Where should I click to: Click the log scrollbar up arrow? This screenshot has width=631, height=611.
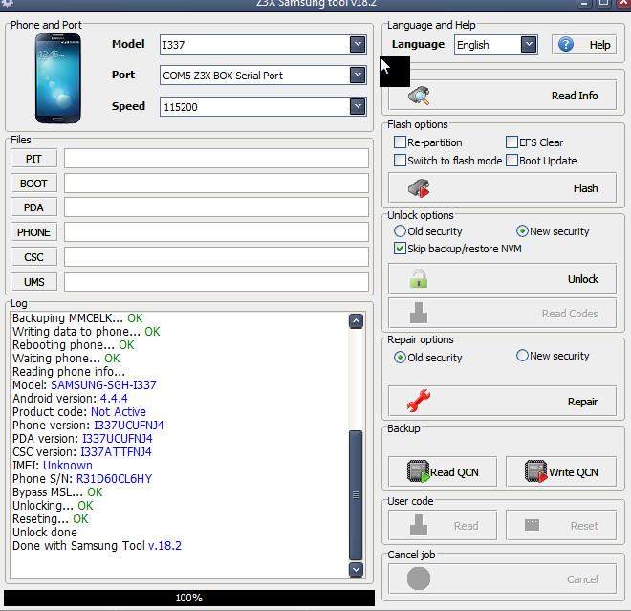[356, 320]
